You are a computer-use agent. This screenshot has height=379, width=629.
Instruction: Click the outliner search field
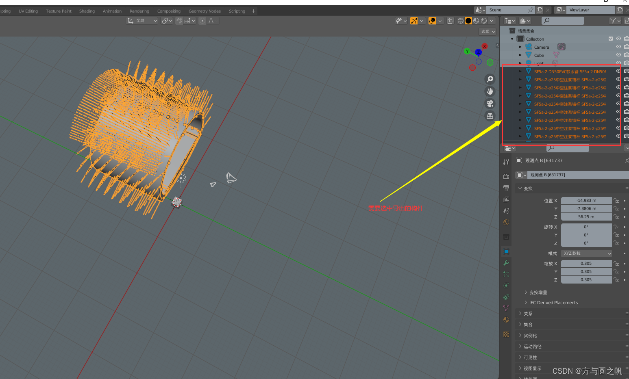(563, 21)
